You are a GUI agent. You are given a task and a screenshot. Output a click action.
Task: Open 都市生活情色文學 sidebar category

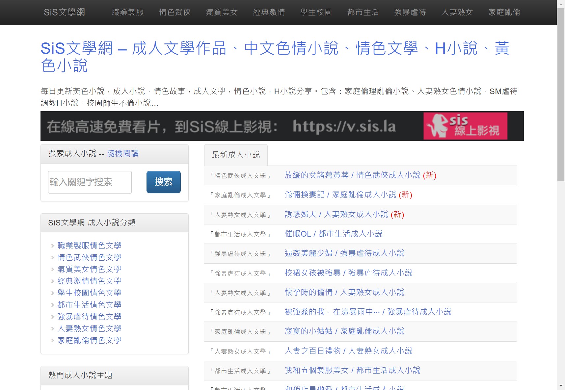[x=89, y=305]
